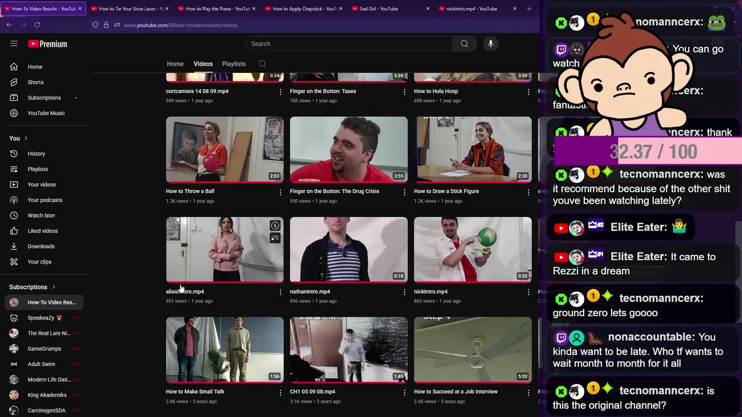This screenshot has height=417, width=742.
Task: Click the channel search magnifier icon
Action: click(262, 64)
